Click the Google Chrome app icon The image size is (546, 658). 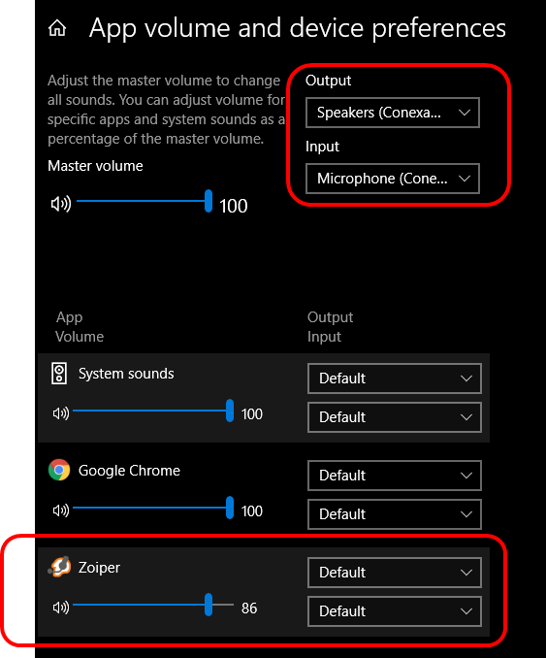pyautogui.click(x=59, y=470)
